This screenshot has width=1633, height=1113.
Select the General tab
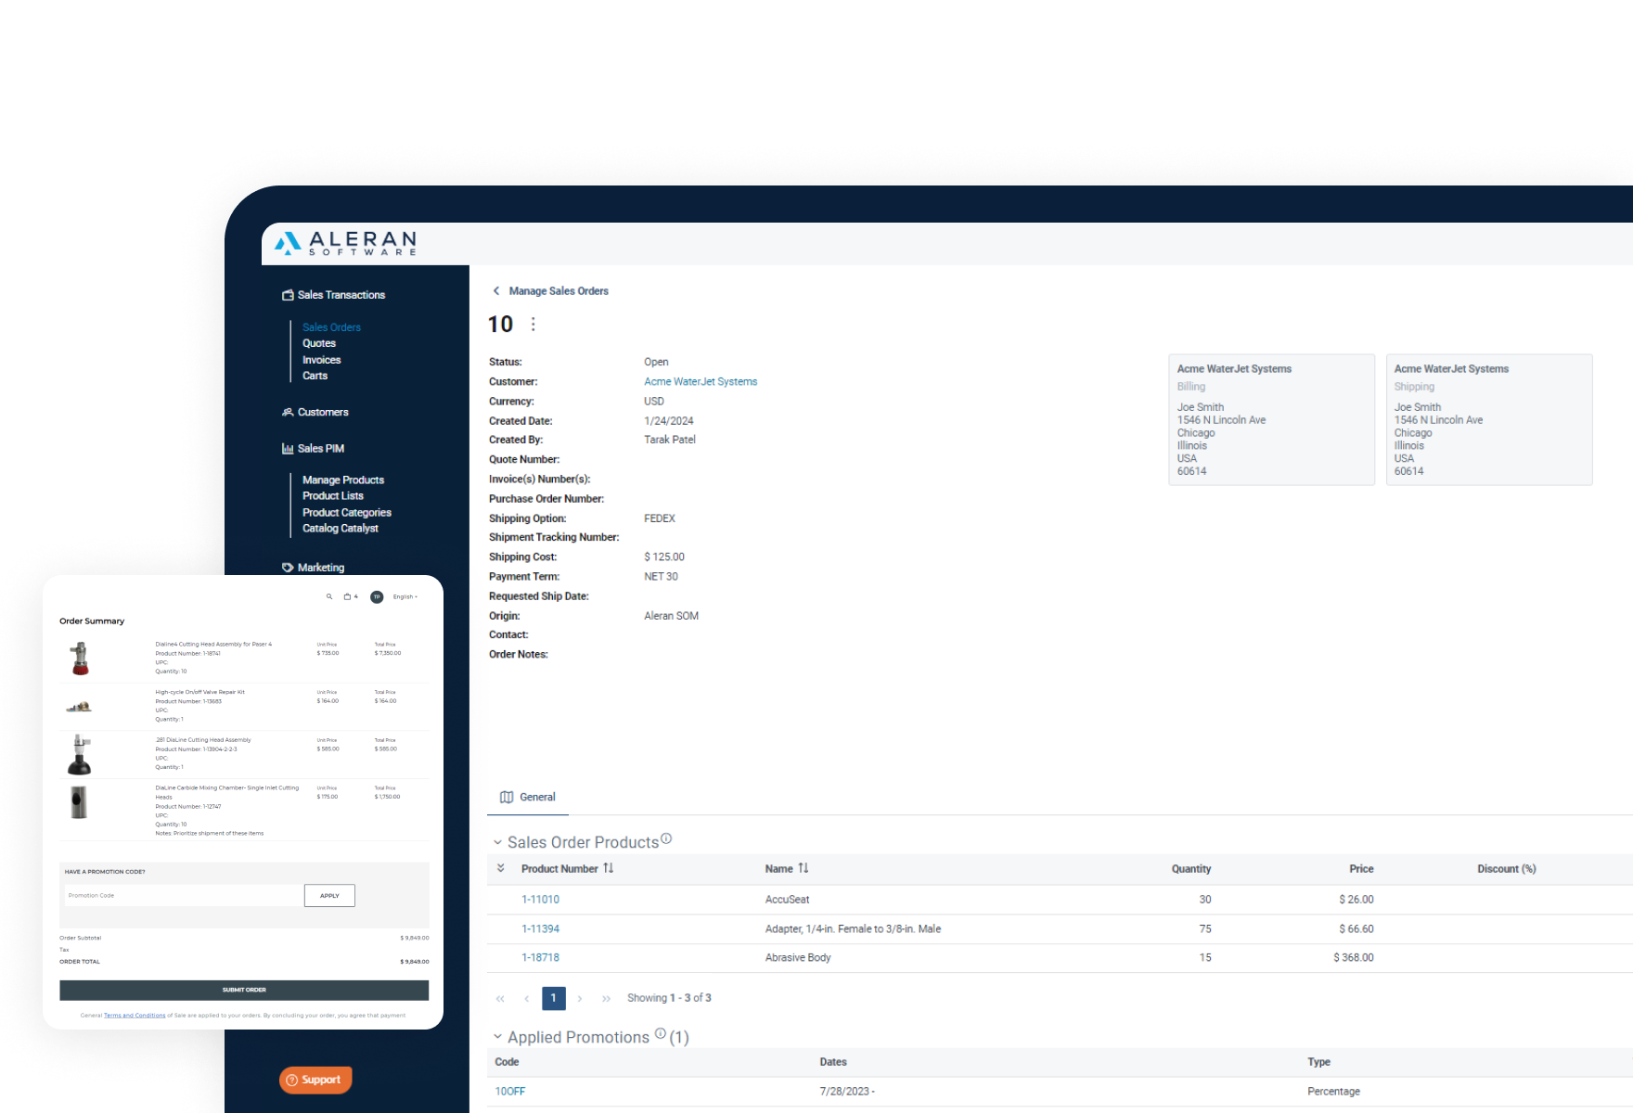tap(528, 797)
